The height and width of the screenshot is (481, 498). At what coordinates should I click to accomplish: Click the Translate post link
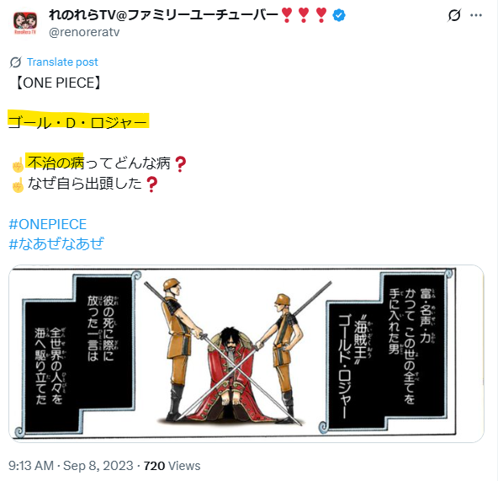coord(62,61)
